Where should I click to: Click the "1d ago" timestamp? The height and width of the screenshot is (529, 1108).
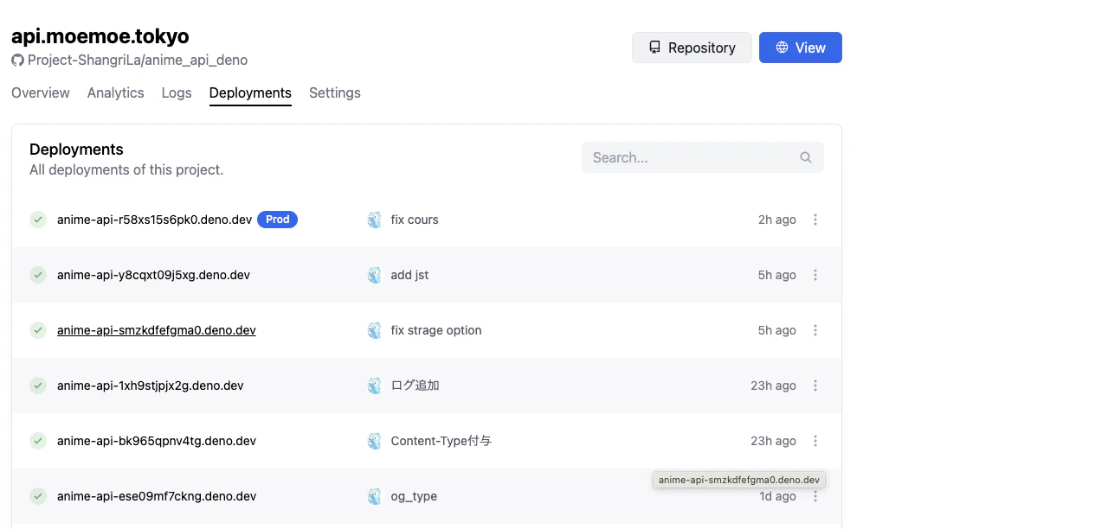pyautogui.click(x=777, y=496)
